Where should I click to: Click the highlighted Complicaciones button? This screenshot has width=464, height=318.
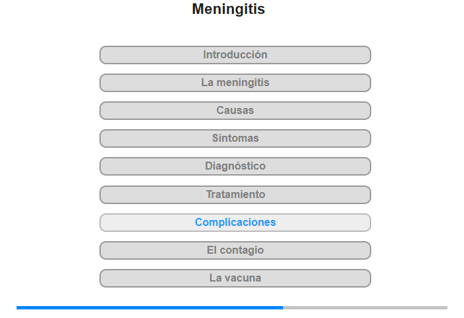coord(235,223)
